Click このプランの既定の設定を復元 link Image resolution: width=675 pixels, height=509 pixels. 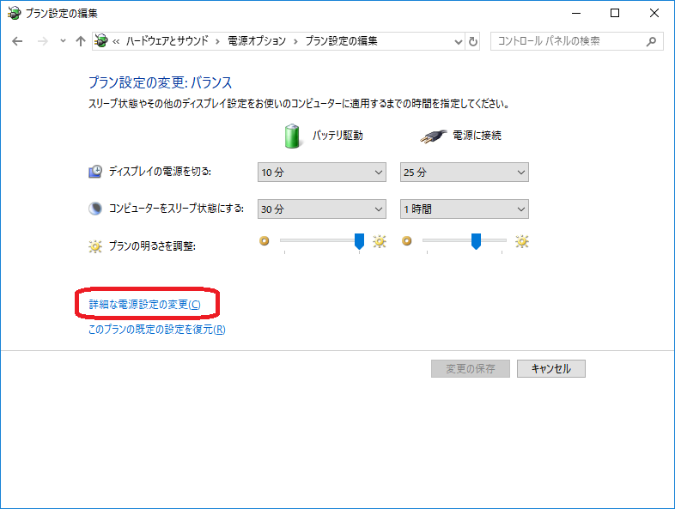[x=156, y=330]
